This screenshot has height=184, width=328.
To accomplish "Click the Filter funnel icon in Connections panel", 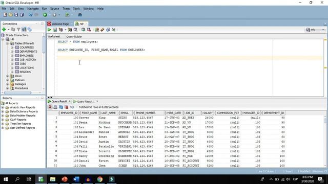I will coord(18,30).
